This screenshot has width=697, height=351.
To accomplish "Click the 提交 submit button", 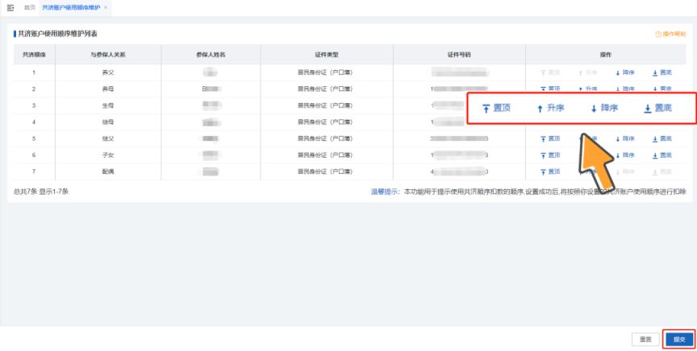I will (679, 340).
